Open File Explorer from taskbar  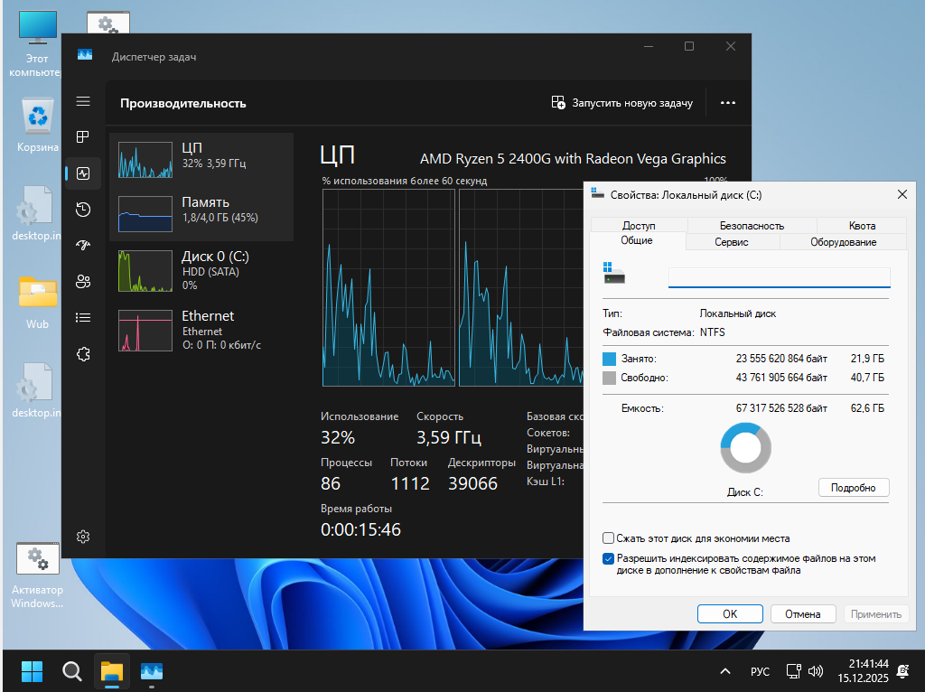(x=111, y=670)
